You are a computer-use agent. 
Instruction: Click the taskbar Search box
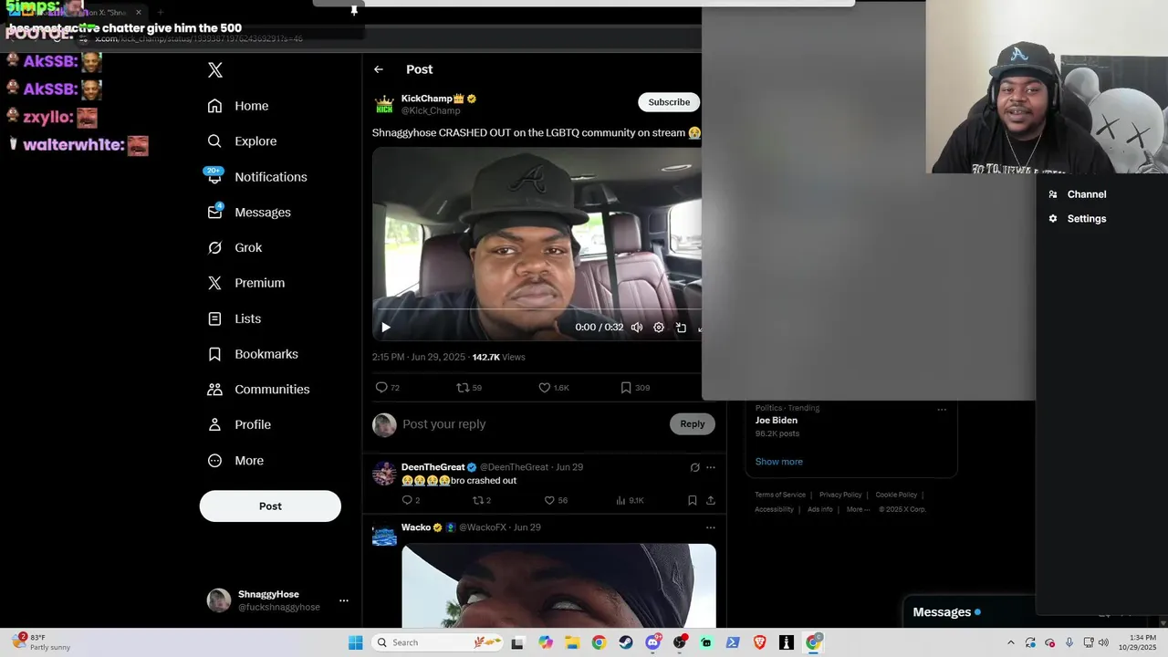(x=435, y=642)
